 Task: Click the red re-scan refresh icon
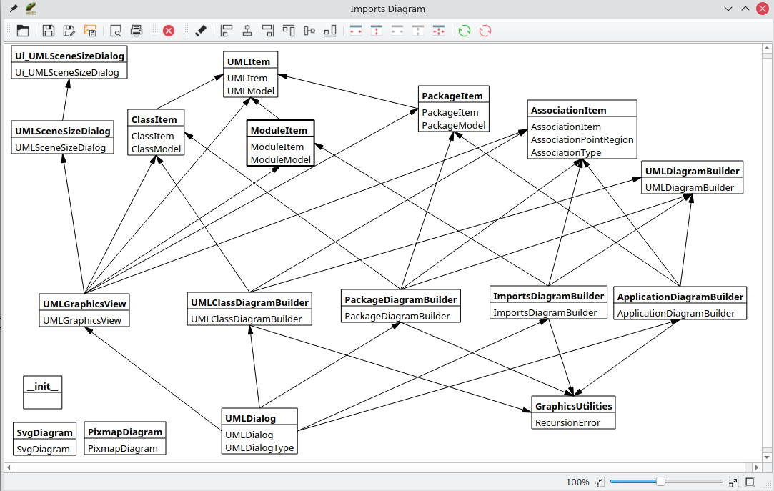(x=485, y=31)
